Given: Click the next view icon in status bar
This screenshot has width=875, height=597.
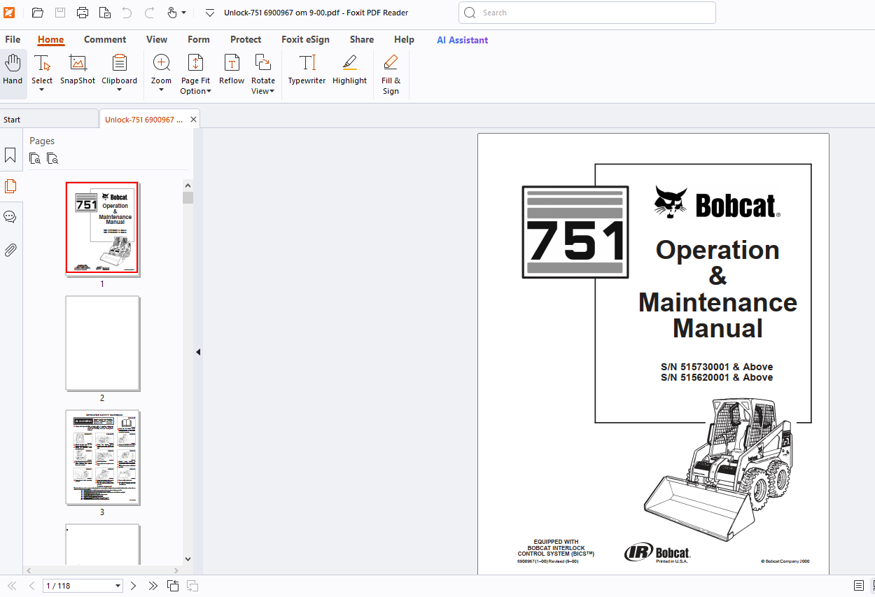Looking at the screenshot, I should click(192, 586).
